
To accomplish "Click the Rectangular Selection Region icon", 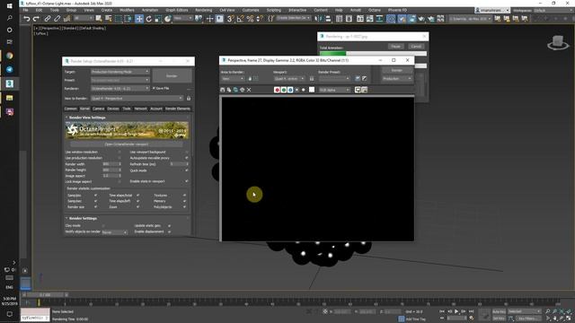I will tap(119, 19).
